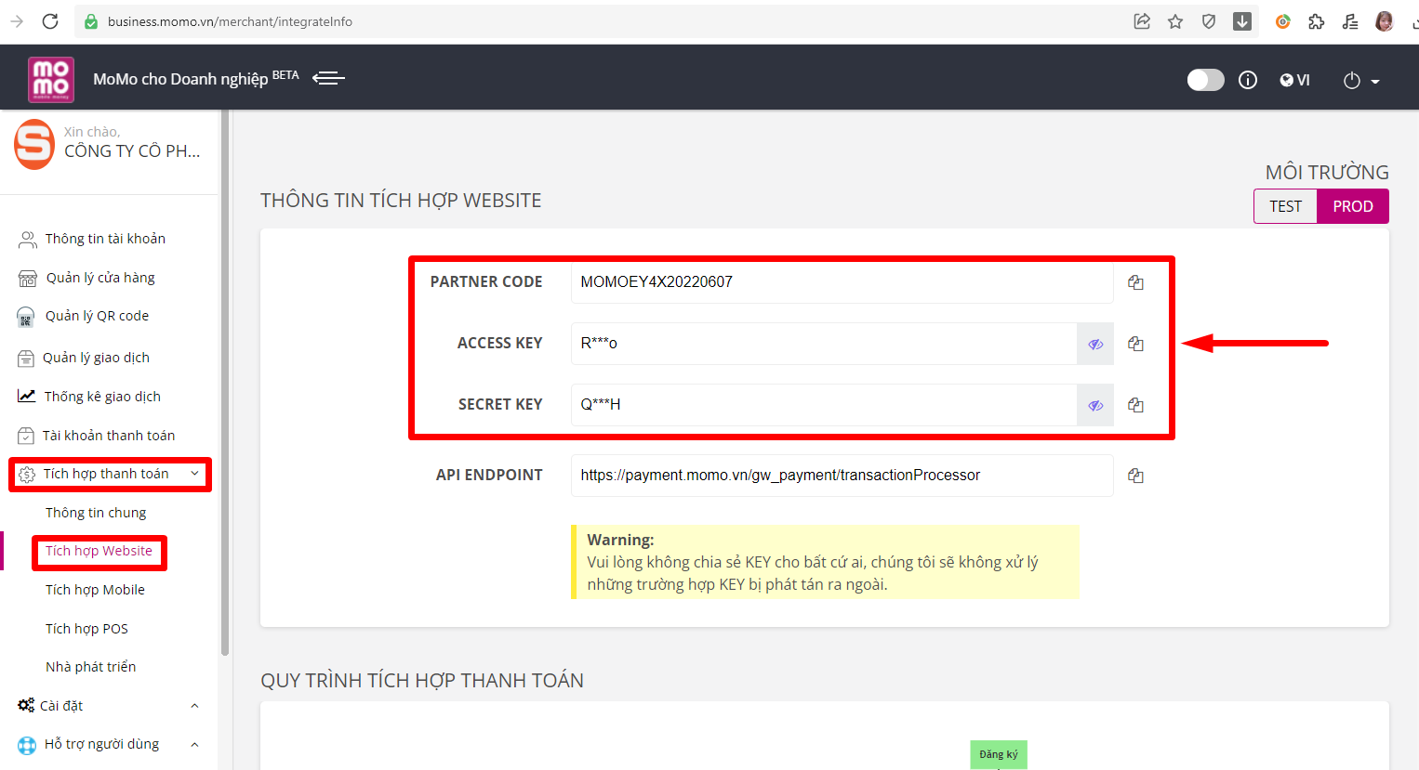Image resolution: width=1419 pixels, height=770 pixels.
Task: Collapse Tích hợp thanh toán chevron
Action: click(194, 474)
